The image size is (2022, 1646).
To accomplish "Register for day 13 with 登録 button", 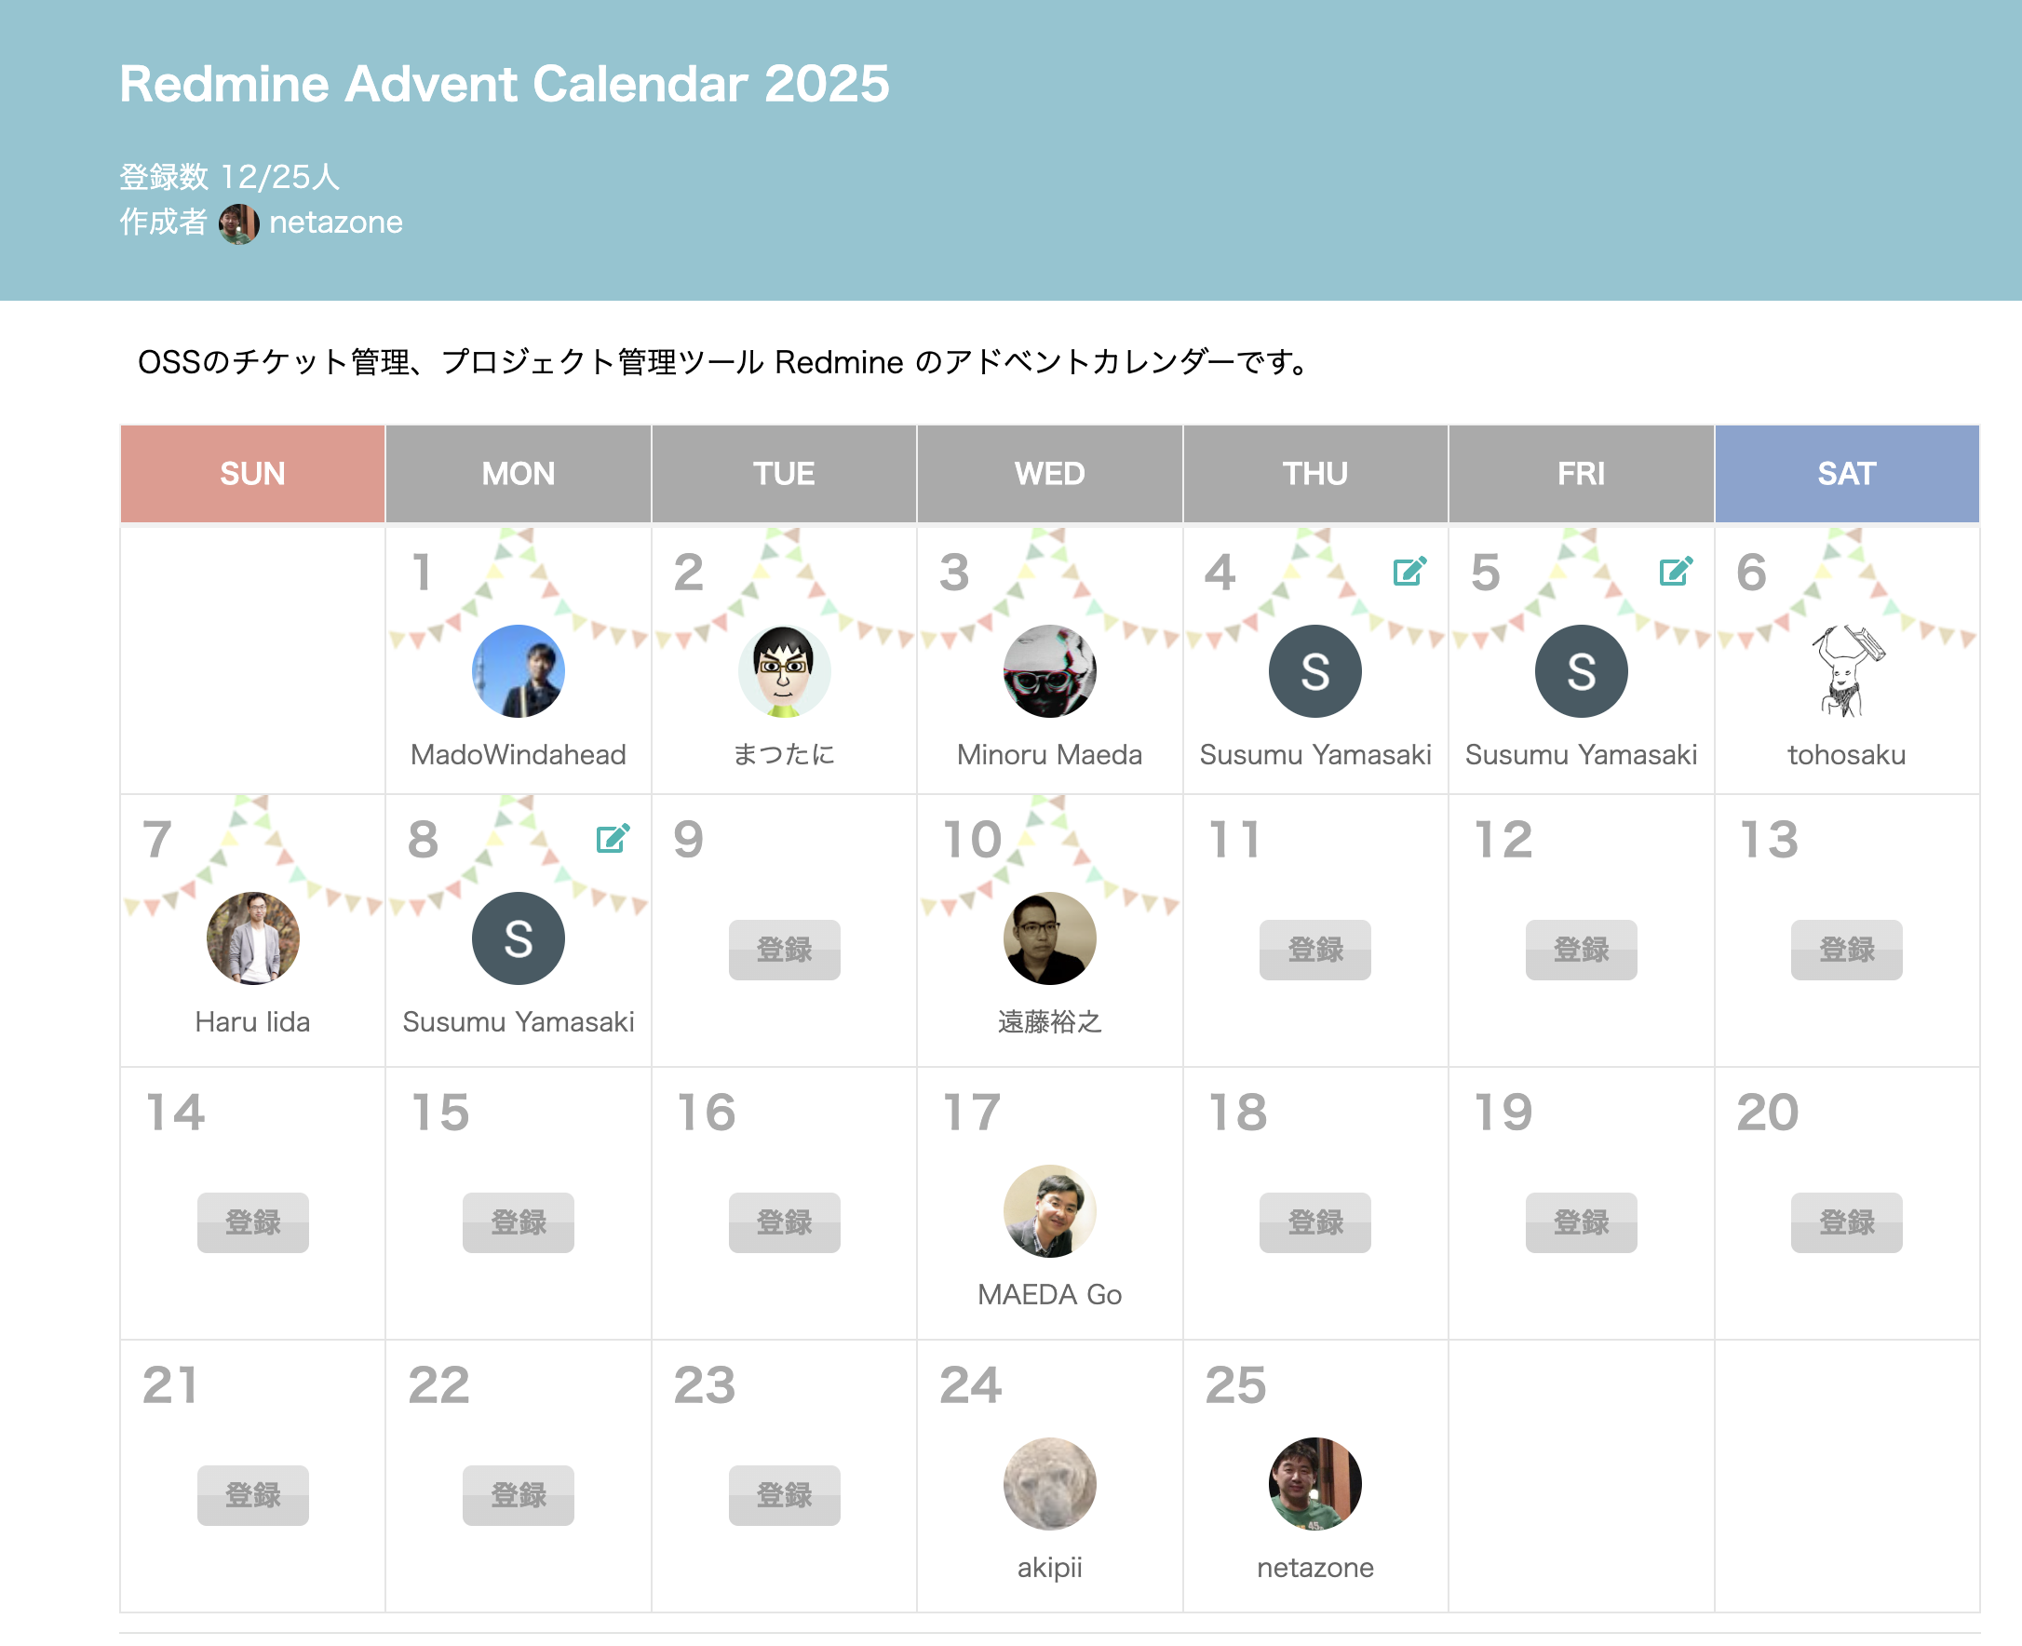I will click(1846, 949).
